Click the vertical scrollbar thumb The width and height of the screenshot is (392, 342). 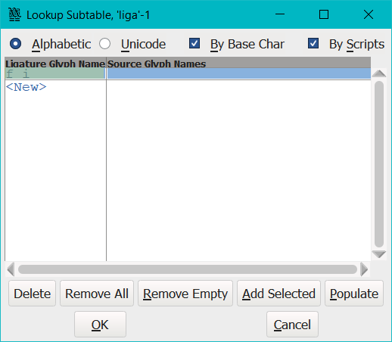pos(379,164)
